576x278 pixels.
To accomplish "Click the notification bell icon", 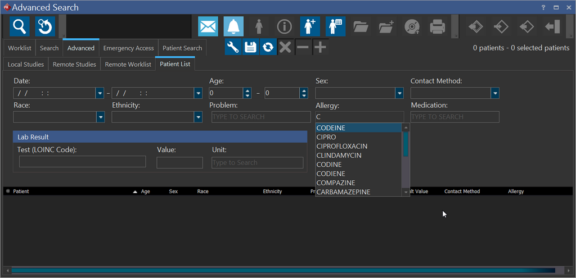I will pos(233,26).
